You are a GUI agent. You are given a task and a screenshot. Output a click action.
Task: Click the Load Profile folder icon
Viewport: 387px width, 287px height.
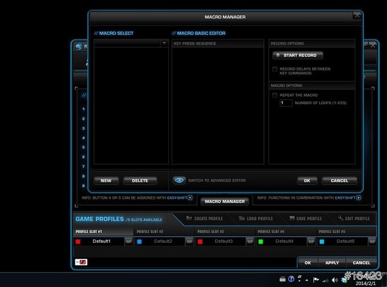pyautogui.click(x=242, y=219)
